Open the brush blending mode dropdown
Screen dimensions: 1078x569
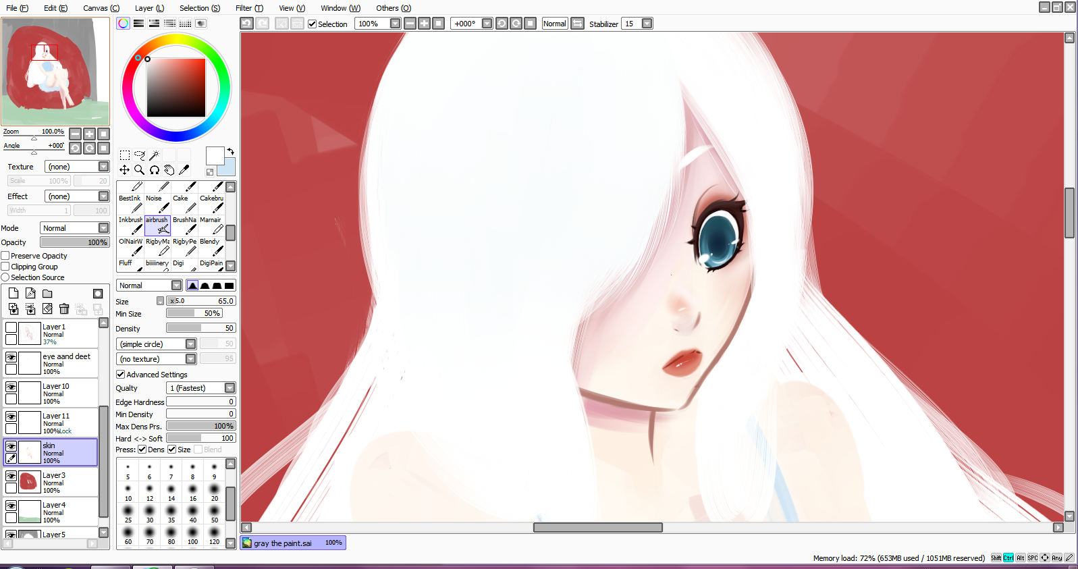pos(149,286)
